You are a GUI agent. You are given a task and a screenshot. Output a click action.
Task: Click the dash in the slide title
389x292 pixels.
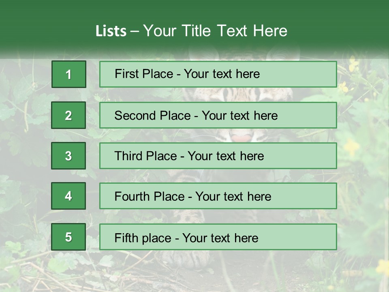coord(135,31)
